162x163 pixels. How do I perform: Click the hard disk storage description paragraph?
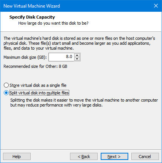pos(79,43)
